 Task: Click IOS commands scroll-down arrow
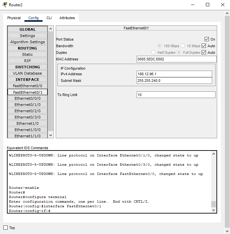[214, 210]
